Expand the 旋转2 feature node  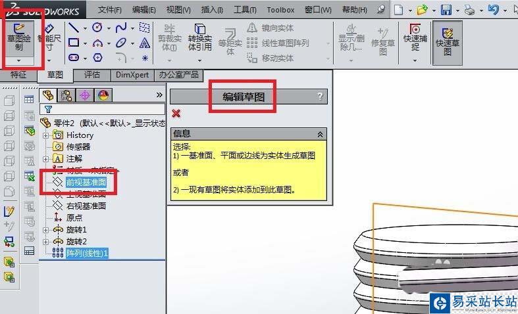(46, 242)
